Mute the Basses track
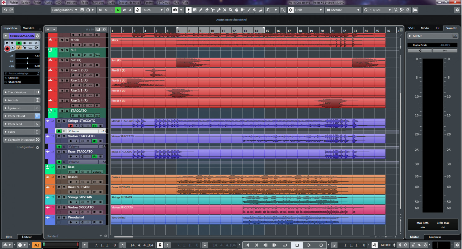 coord(59,177)
